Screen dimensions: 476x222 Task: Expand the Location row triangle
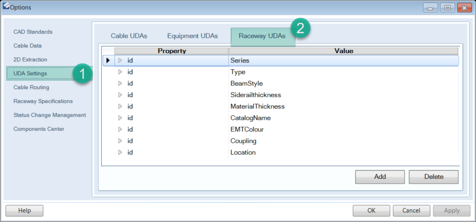(x=120, y=153)
